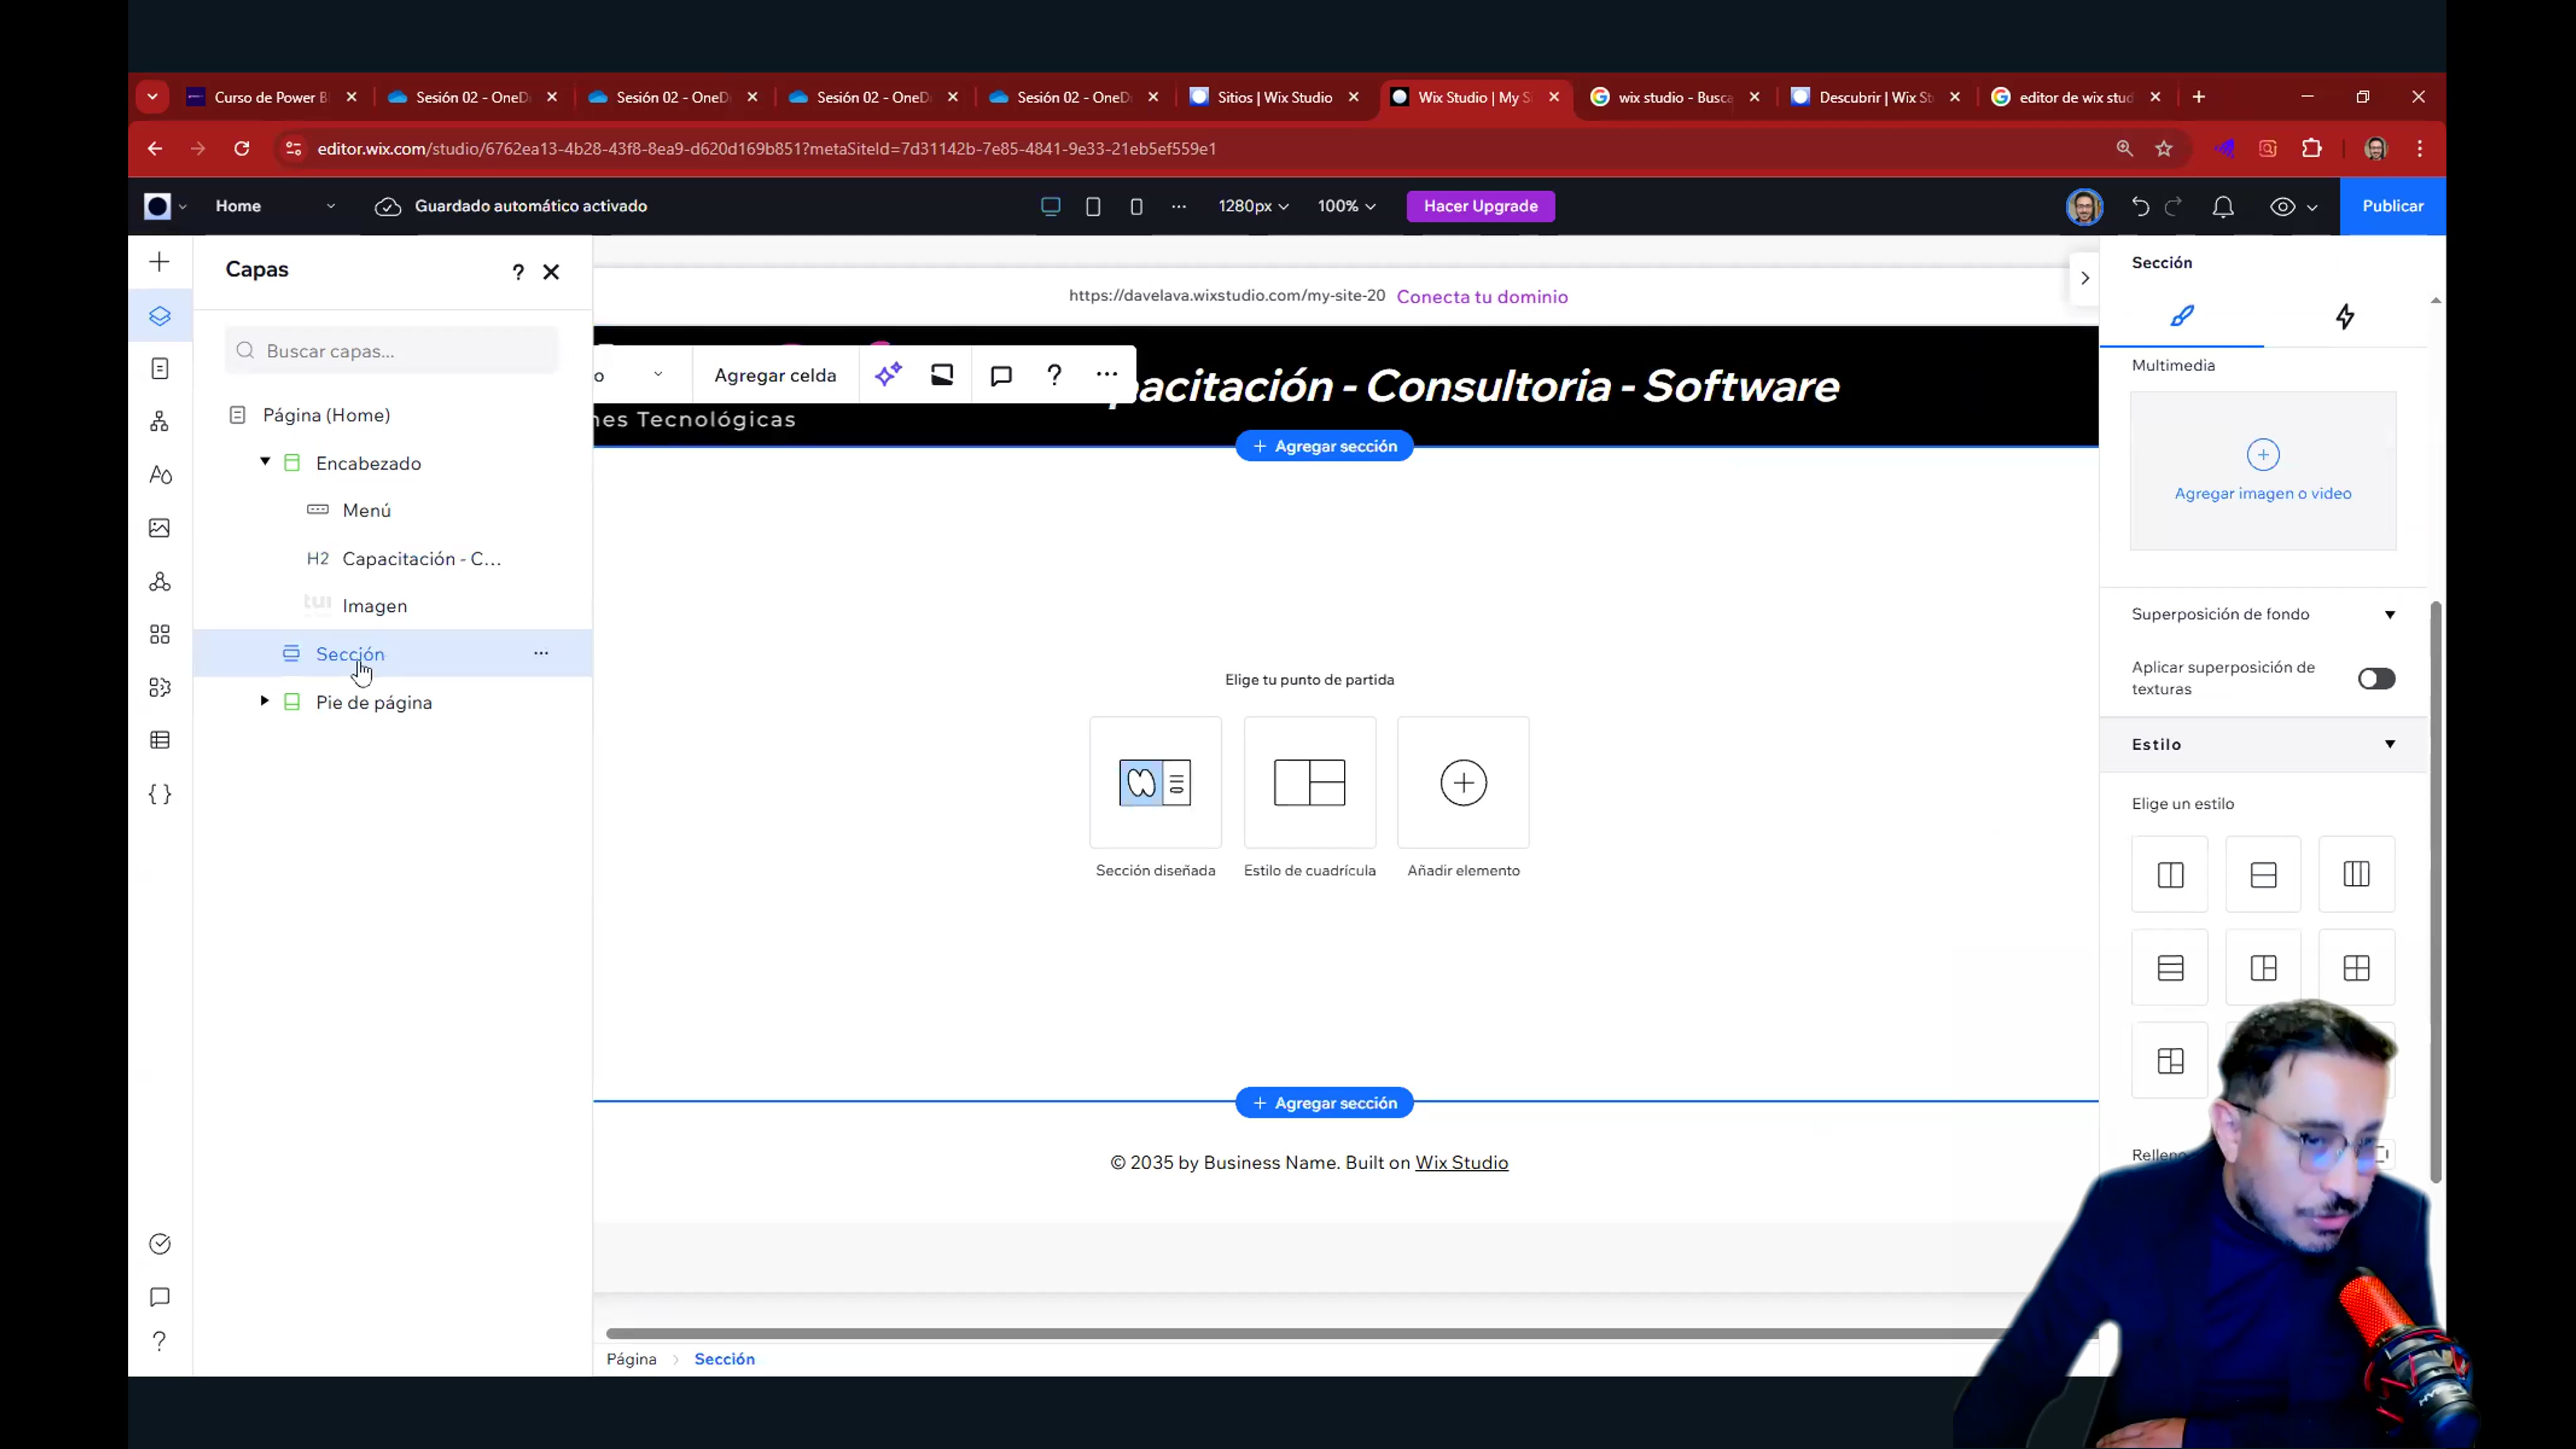Click Página in the breadcrumb bar
Viewport: 2576px width, 1449px height.
tap(631, 1359)
